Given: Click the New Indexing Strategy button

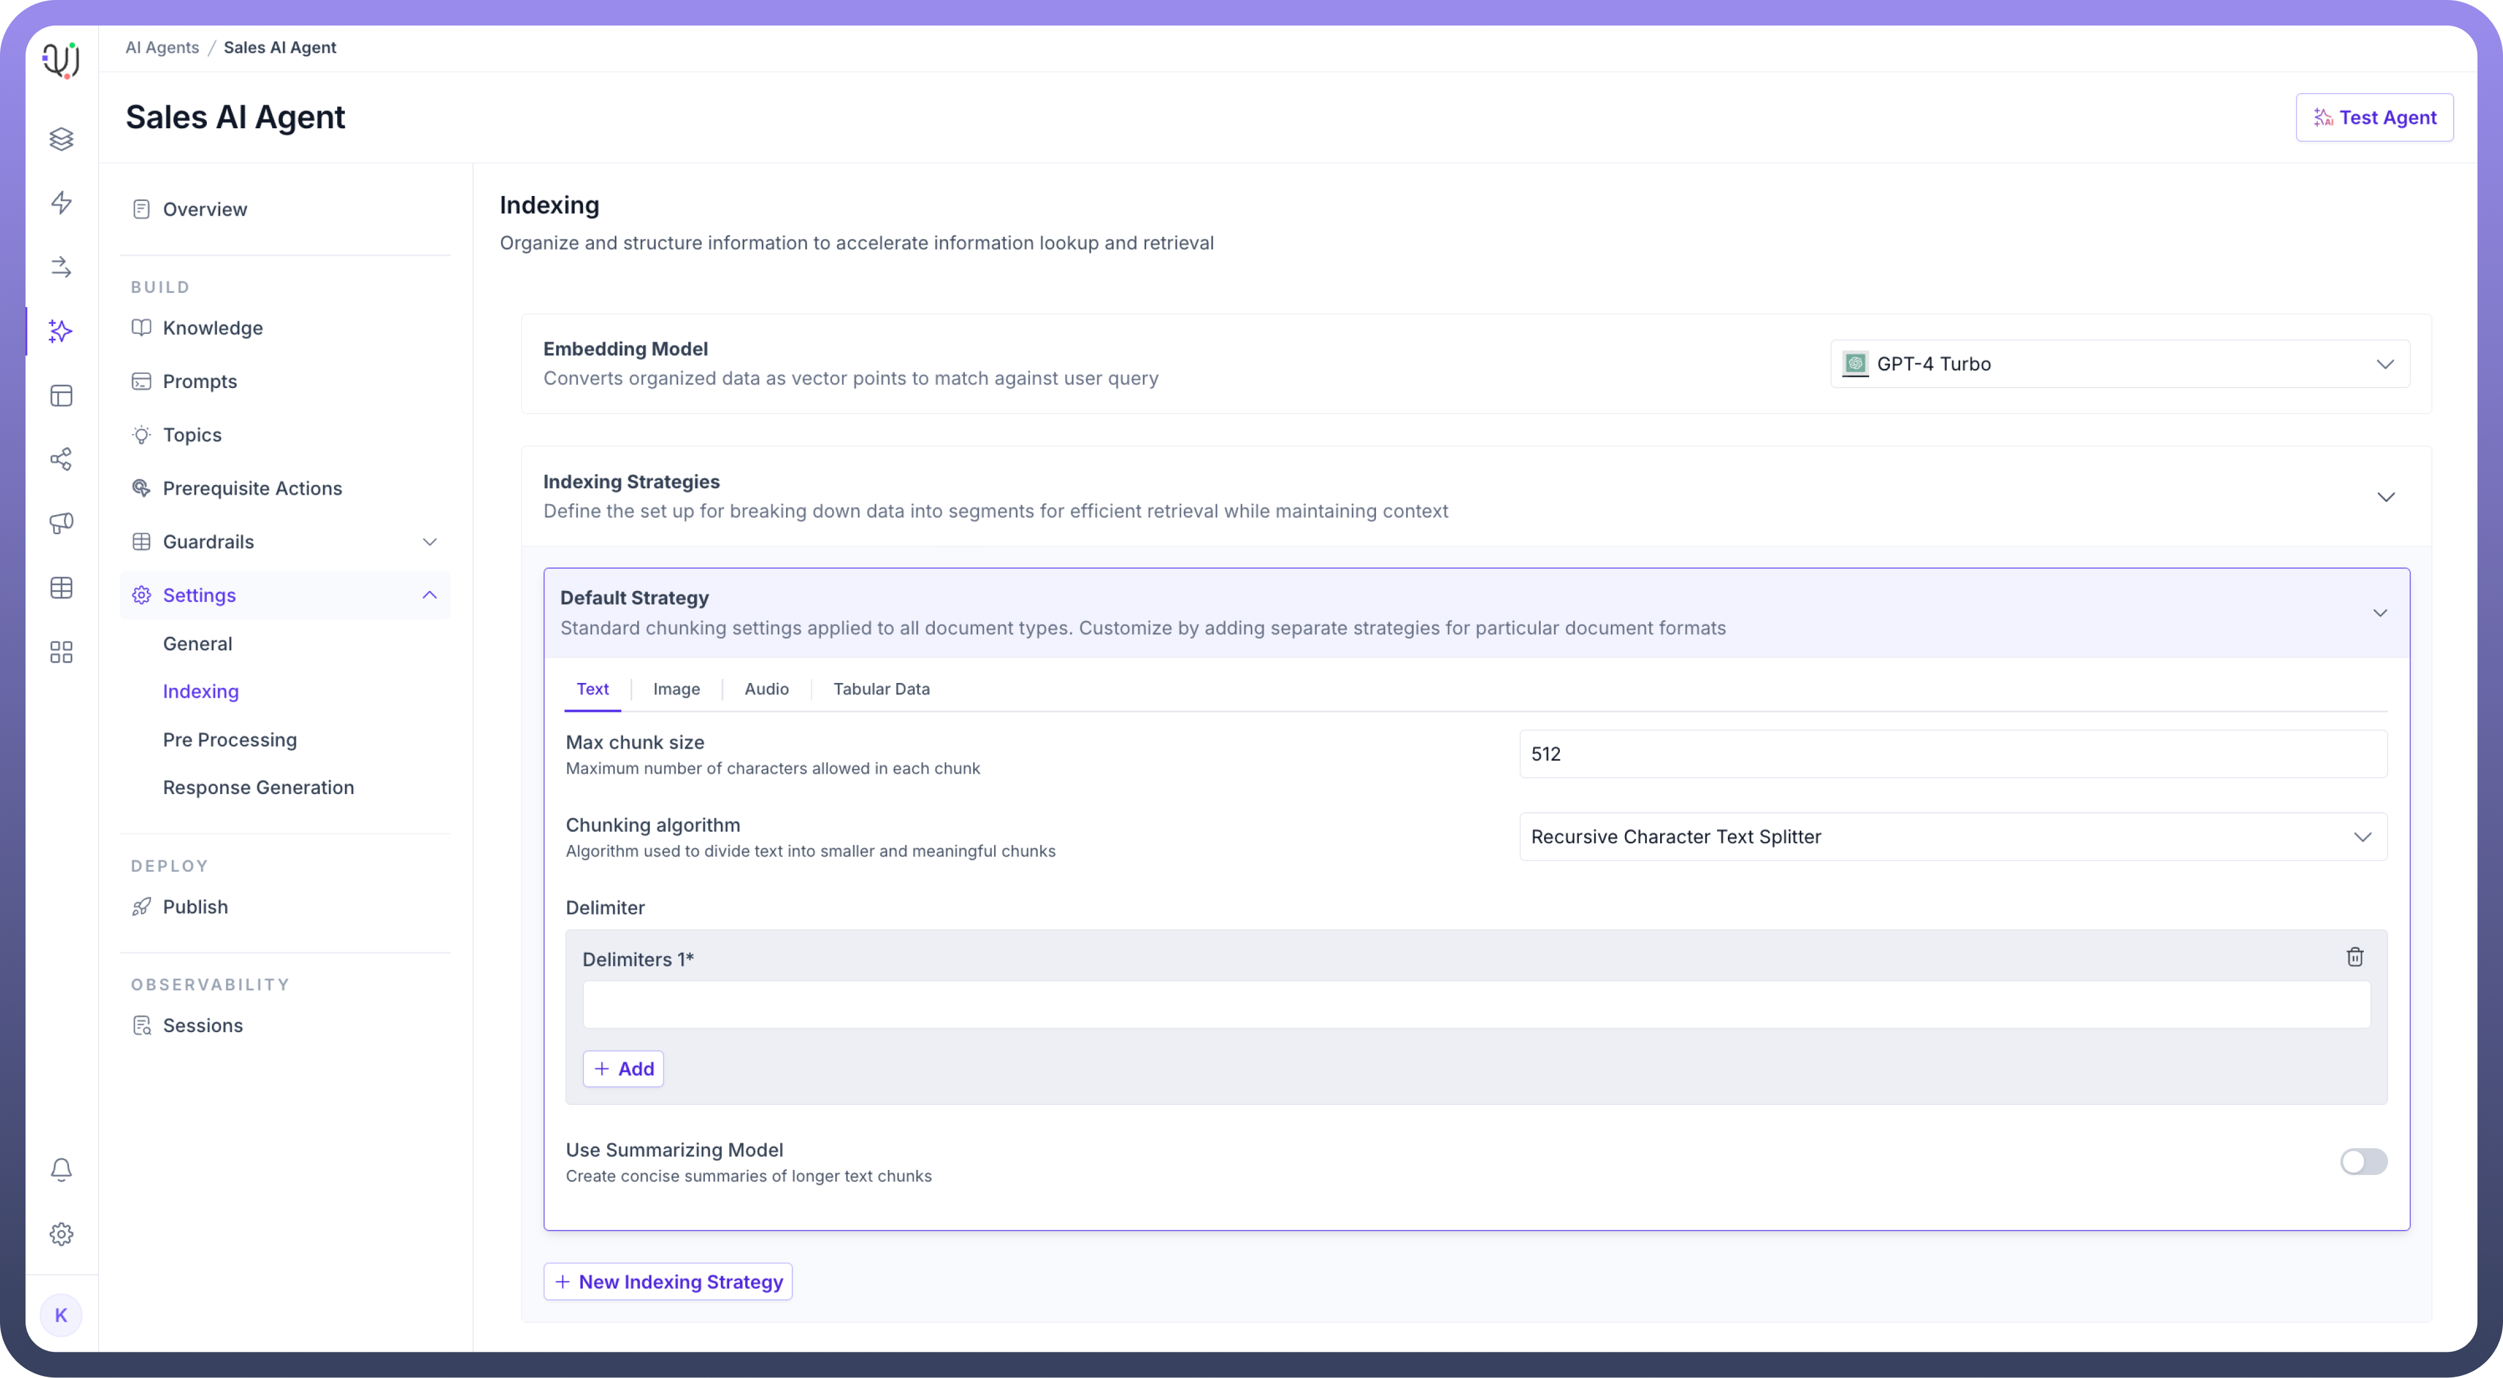Looking at the screenshot, I should (667, 1282).
